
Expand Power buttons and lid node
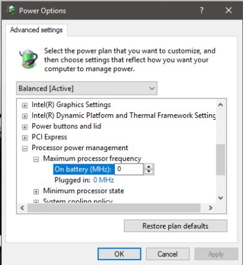pyautogui.click(x=25, y=127)
